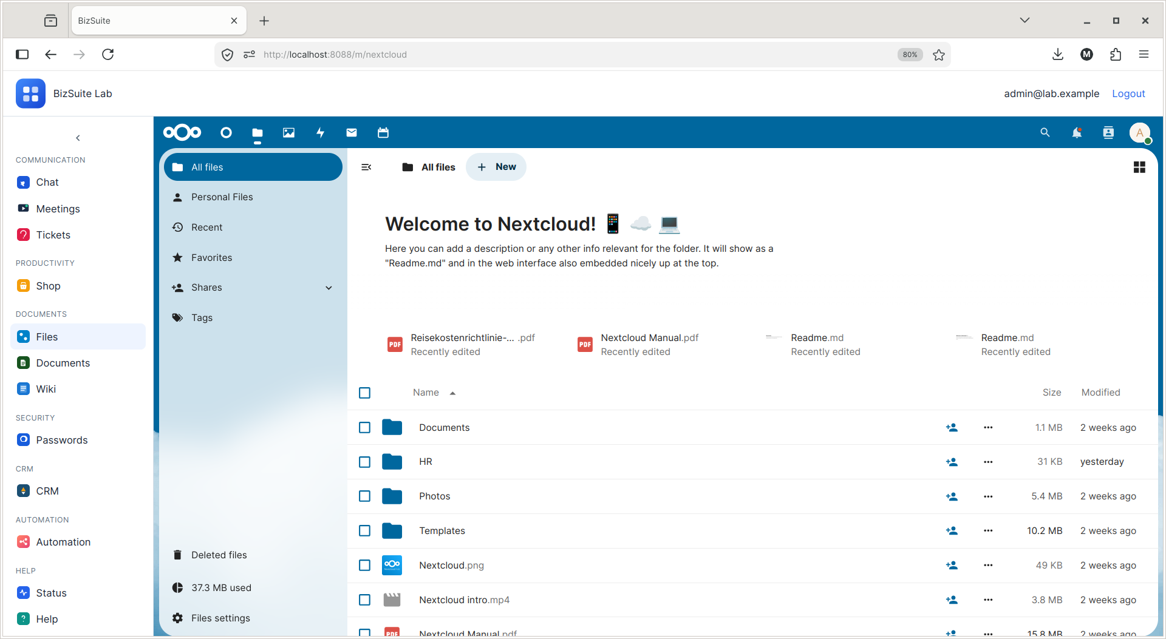The width and height of the screenshot is (1166, 639).
Task: Open Recent files view
Action: (253, 227)
